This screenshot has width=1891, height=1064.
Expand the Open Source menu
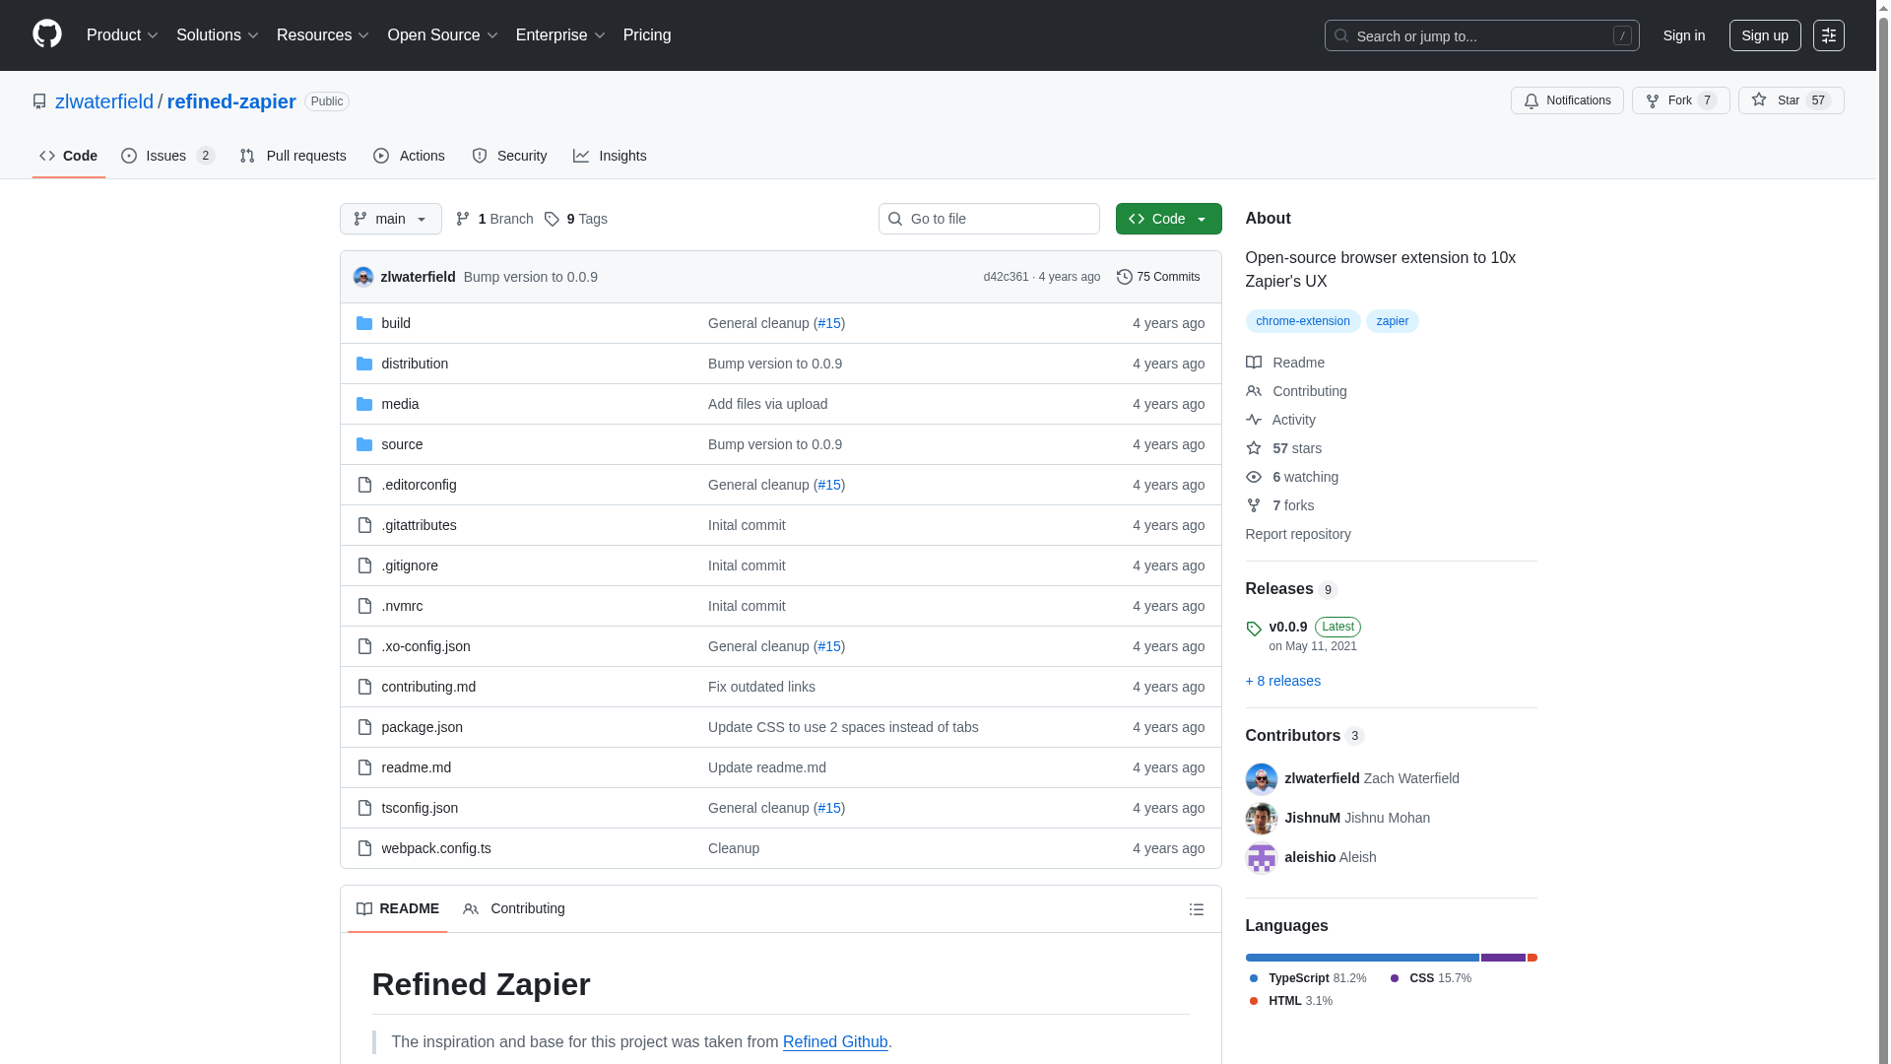pos(442,35)
